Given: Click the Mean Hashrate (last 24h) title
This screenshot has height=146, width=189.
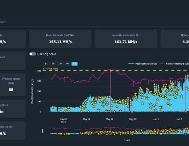Looking at the screenshot, I should [60, 35].
